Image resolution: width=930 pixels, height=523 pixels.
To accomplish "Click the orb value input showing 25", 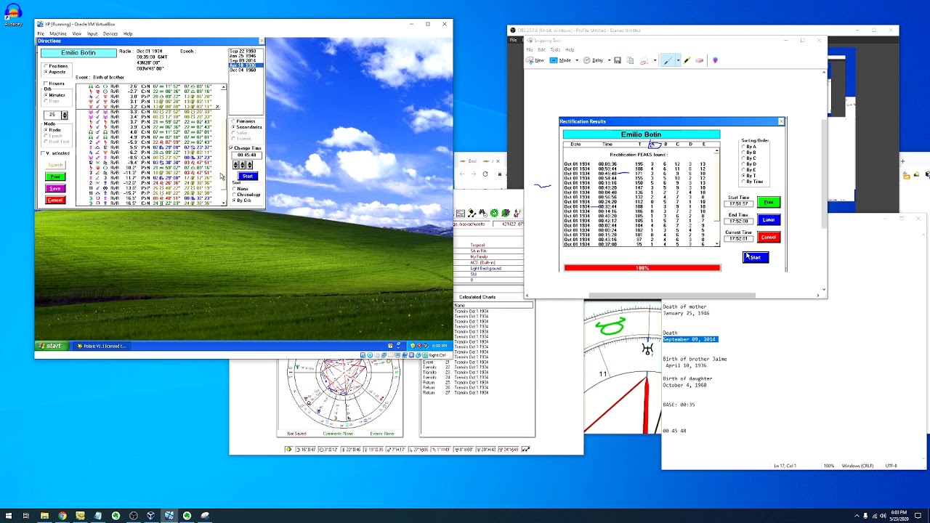I will (52, 115).
